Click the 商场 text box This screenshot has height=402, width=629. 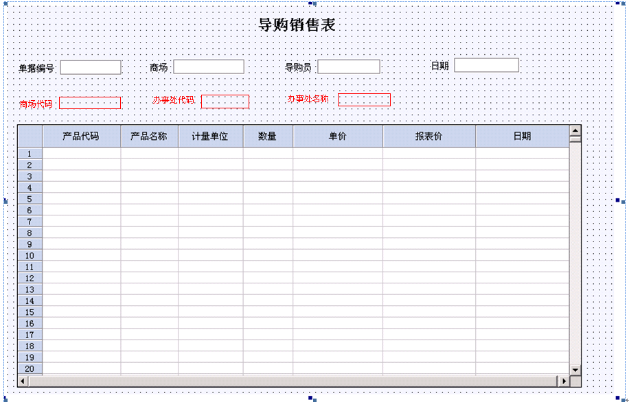[x=209, y=67]
